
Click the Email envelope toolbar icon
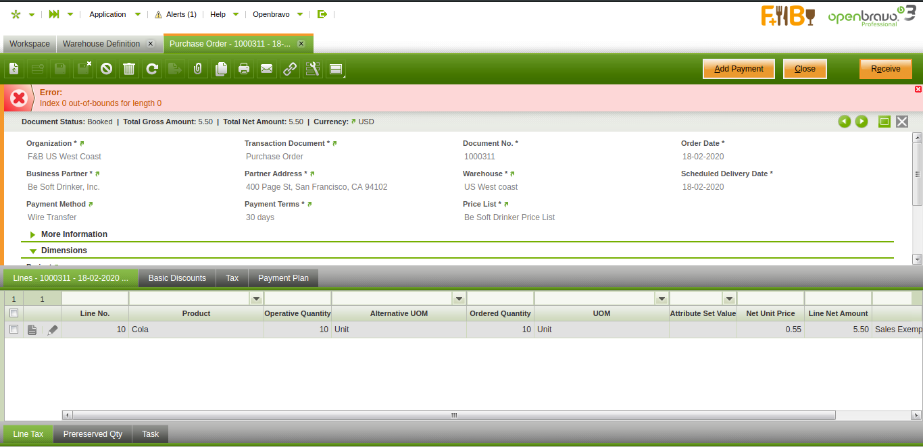coord(267,69)
